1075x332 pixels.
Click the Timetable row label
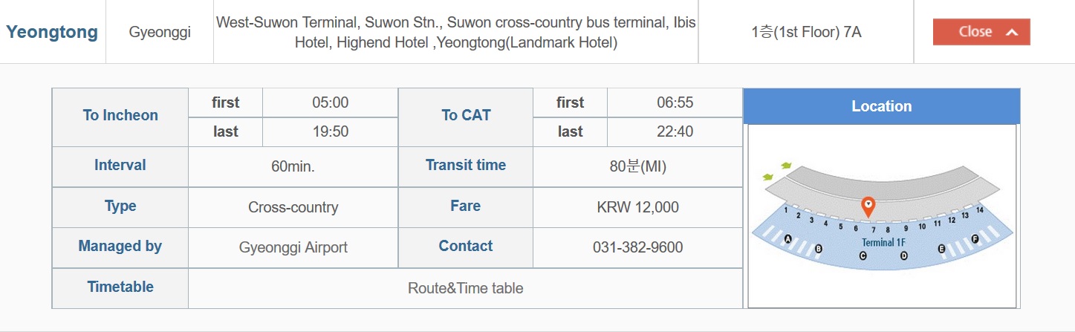[120, 287]
